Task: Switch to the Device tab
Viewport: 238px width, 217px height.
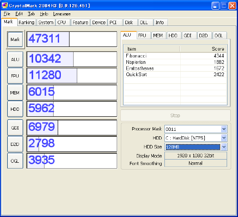Action: coord(99,22)
